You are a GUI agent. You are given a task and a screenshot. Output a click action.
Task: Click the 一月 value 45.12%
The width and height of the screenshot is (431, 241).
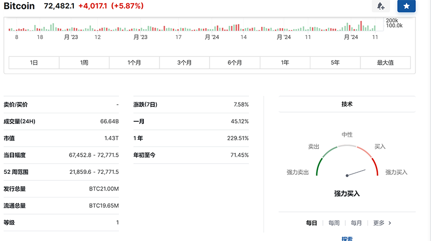(x=240, y=121)
